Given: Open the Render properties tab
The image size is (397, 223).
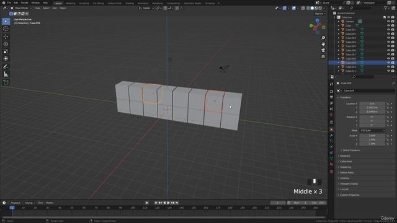Looking at the screenshot, I should pyautogui.click(x=331, y=91).
